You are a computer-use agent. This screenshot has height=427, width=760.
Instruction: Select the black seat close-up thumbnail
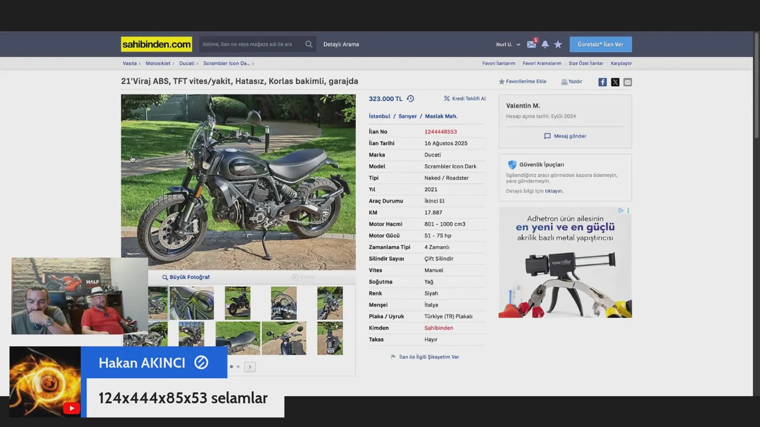[237, 338]
